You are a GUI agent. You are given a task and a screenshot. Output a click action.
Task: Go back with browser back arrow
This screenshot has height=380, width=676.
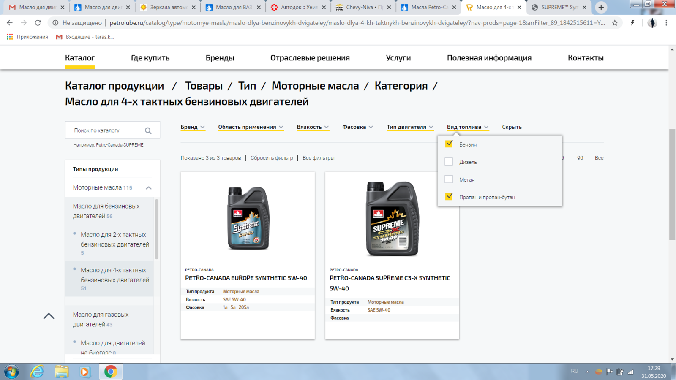pos(10,23)
